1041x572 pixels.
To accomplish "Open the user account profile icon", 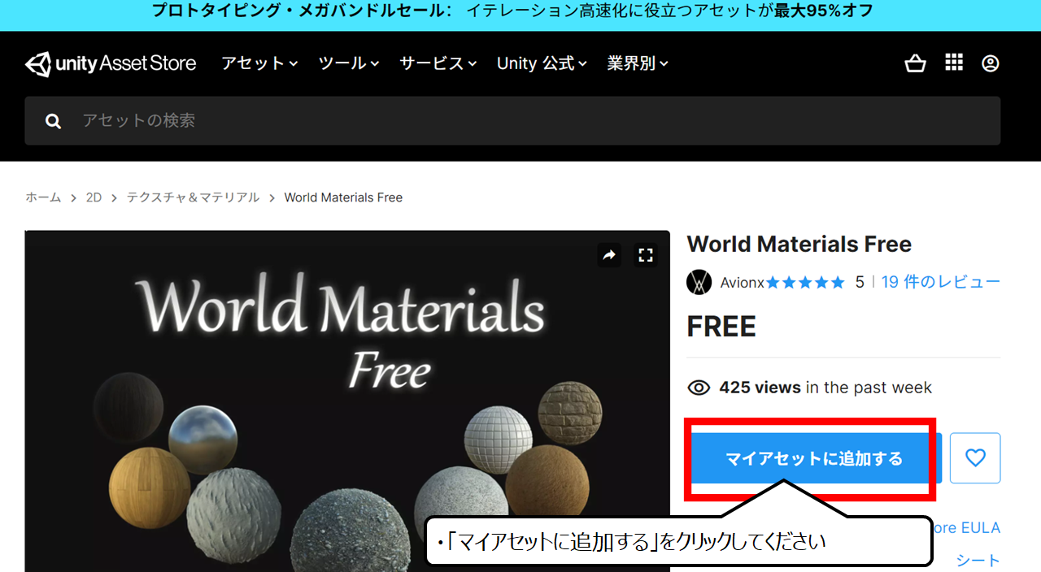I will point(990,63).
